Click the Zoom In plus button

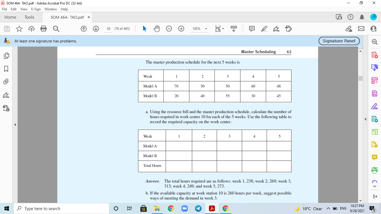181,28
